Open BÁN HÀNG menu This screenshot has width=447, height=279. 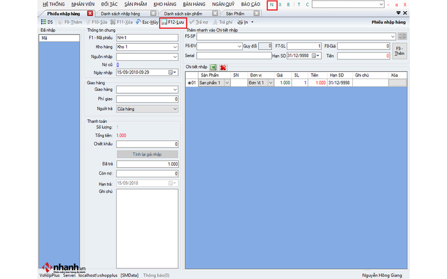pyautogui.click(x=194, y=4)
